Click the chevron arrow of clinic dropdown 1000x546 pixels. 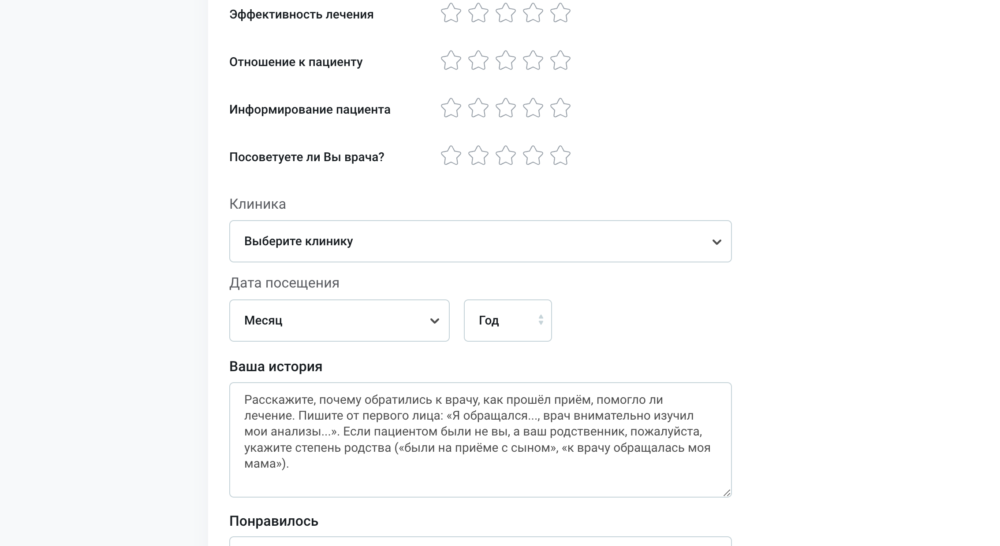(x=716, y=242)
